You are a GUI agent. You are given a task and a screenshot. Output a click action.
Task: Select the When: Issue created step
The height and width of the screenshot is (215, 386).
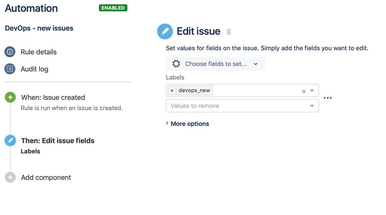pos(53,97)
